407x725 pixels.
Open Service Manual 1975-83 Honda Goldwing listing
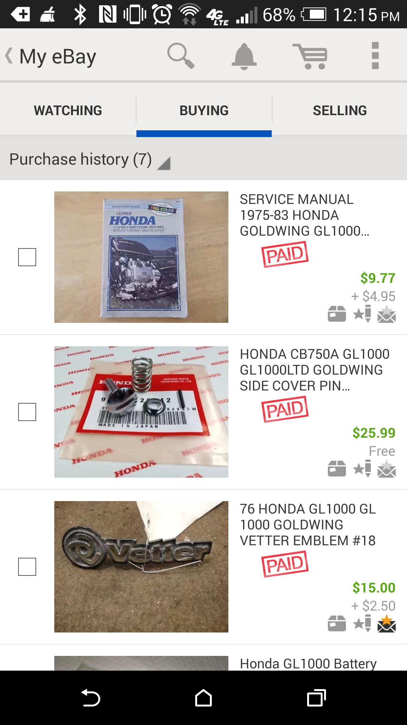coord(304,215)
